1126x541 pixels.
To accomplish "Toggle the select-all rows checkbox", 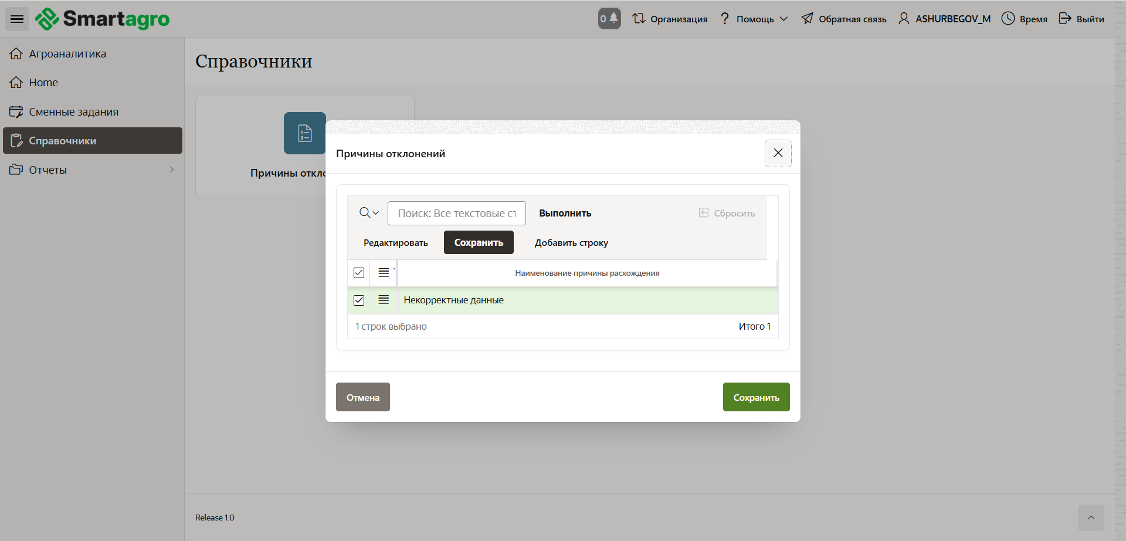I will point(359,273).
